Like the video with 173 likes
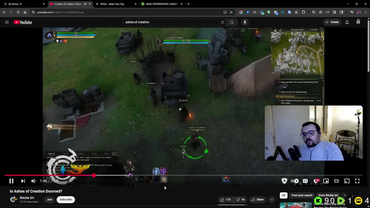Image resolution: width=370 pixels, height=208 pixels. (x=225, y=200)
